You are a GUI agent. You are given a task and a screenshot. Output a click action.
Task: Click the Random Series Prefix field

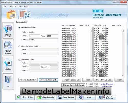(x=44, y=63)
